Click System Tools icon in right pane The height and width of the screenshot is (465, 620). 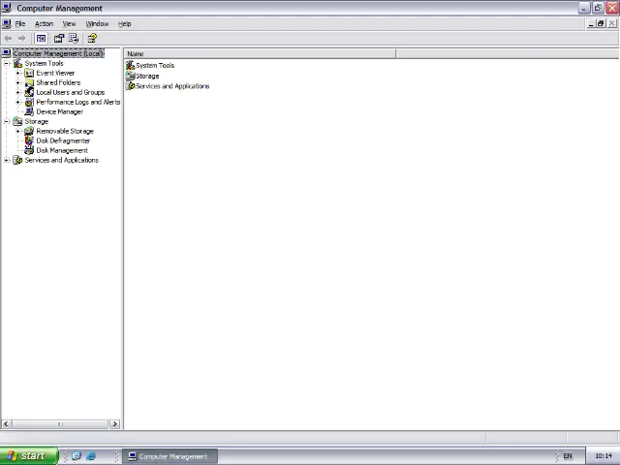131,65
